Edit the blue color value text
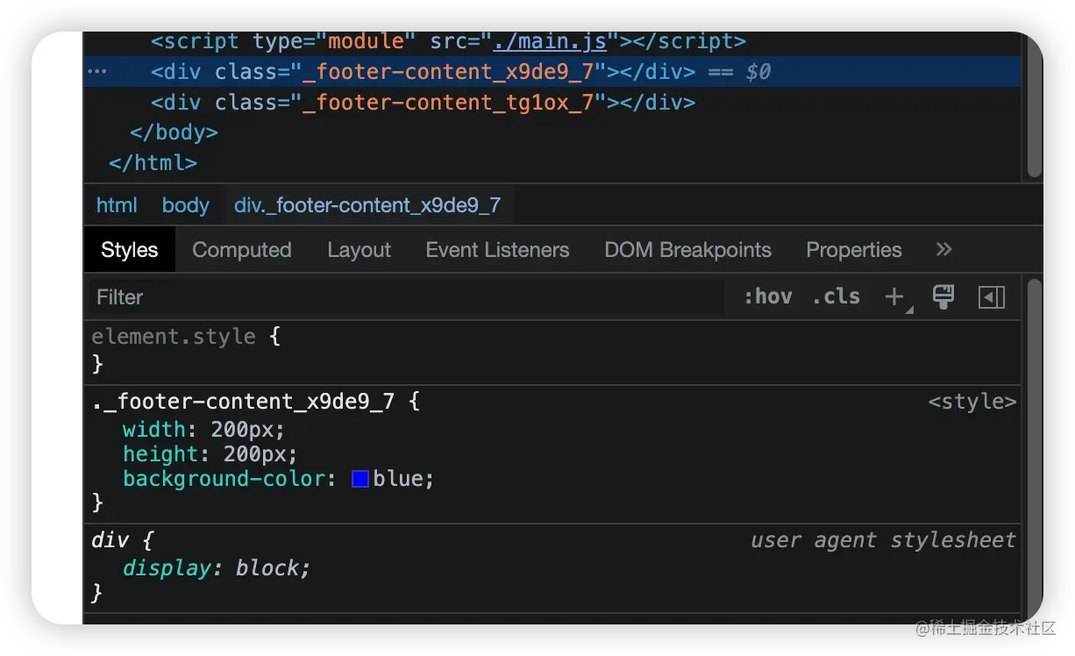Screen dimensions: 1075x656 399,479
